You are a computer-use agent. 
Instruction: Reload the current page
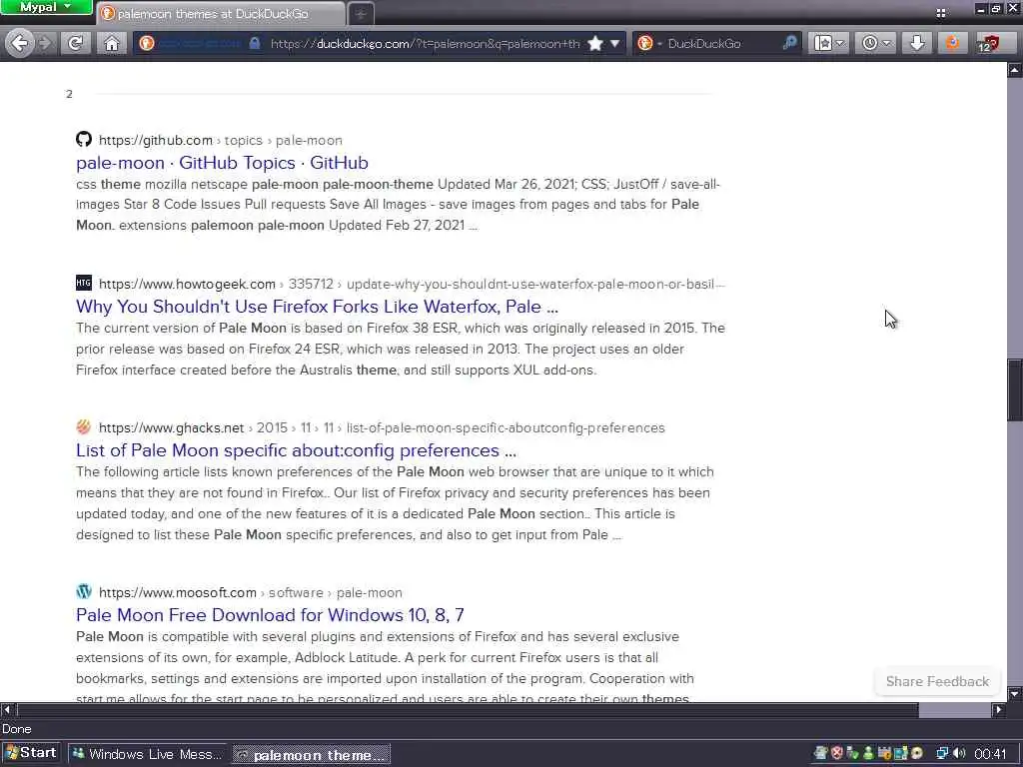pyautogui.click(x=76, y=44)
